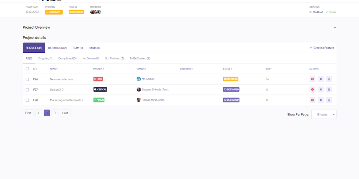Switch to the RAIDS (1) tab
359x179 pixels.
94,48
